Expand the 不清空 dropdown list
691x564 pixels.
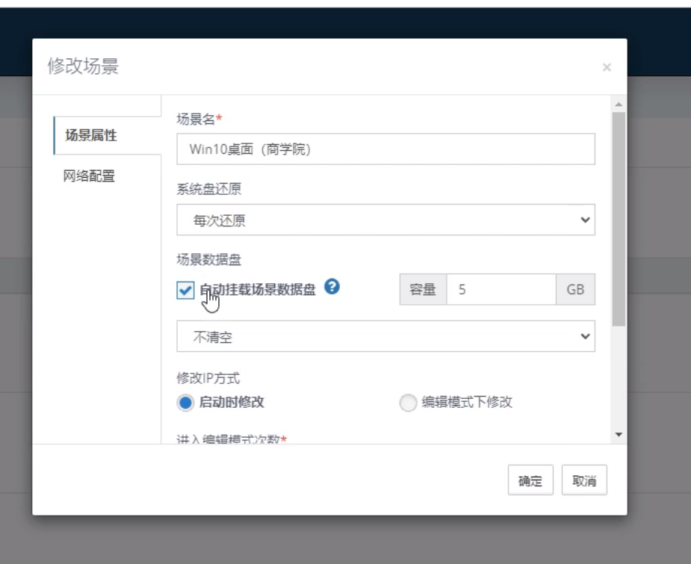pos(385,337)
